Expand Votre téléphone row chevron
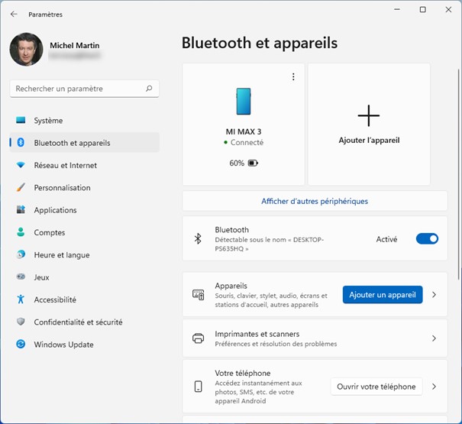This screenshot has height=424, width=462. tap(434, 387)
